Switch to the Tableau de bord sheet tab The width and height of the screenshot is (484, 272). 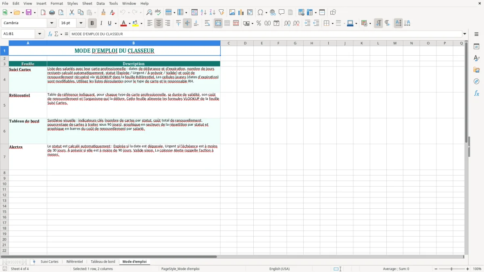pos(103,262)
